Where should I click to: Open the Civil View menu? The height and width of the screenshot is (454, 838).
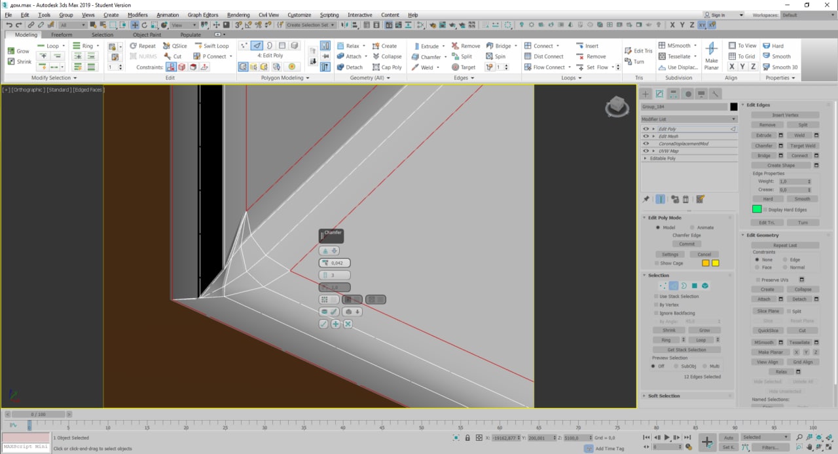tap(268, 14)
